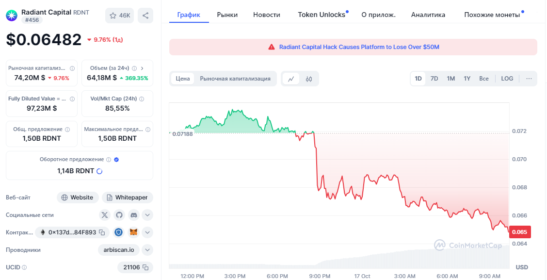Image resolution: width=547 pixels, height=280 pixels.
Task: Expand the contracts dropdown chevron
Action: (147, 232)
